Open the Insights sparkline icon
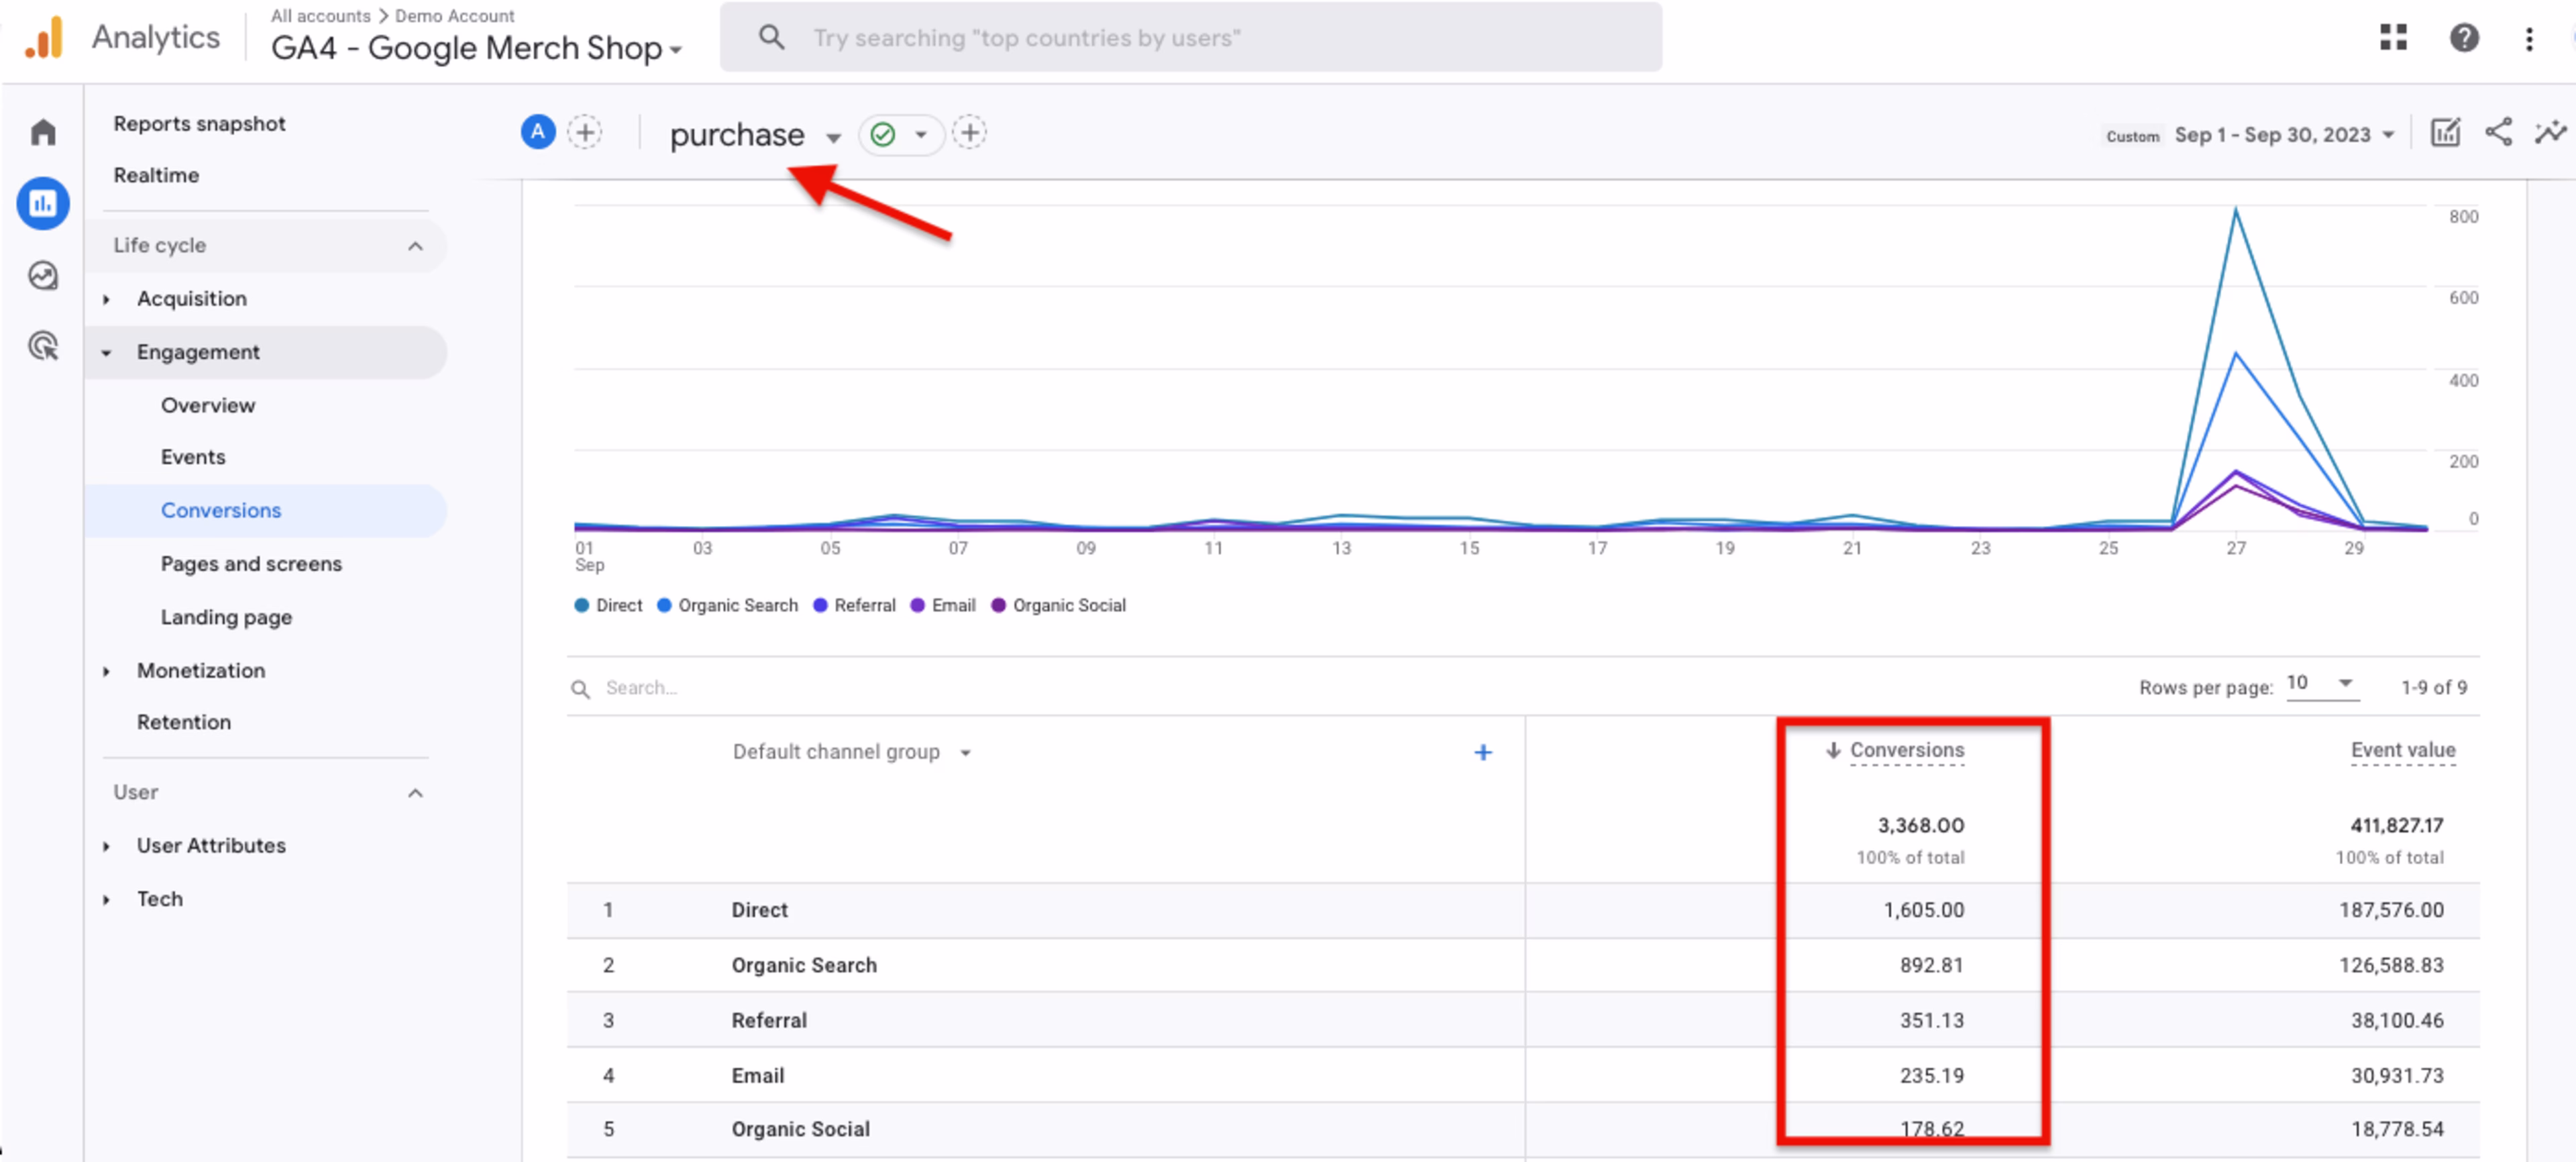The width and height of the screenshot is (2576, 1162). click(2548, 132)
